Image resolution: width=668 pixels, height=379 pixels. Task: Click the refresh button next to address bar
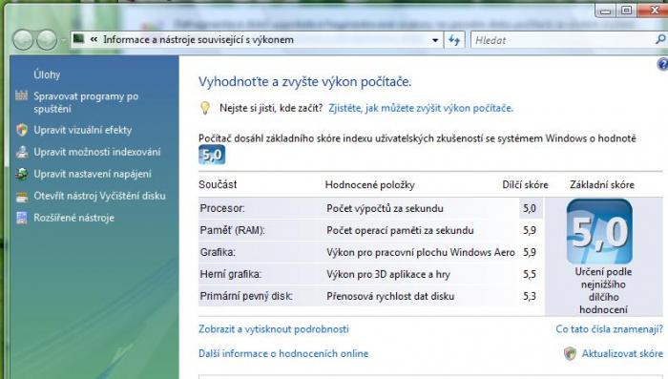click(454, 40)
